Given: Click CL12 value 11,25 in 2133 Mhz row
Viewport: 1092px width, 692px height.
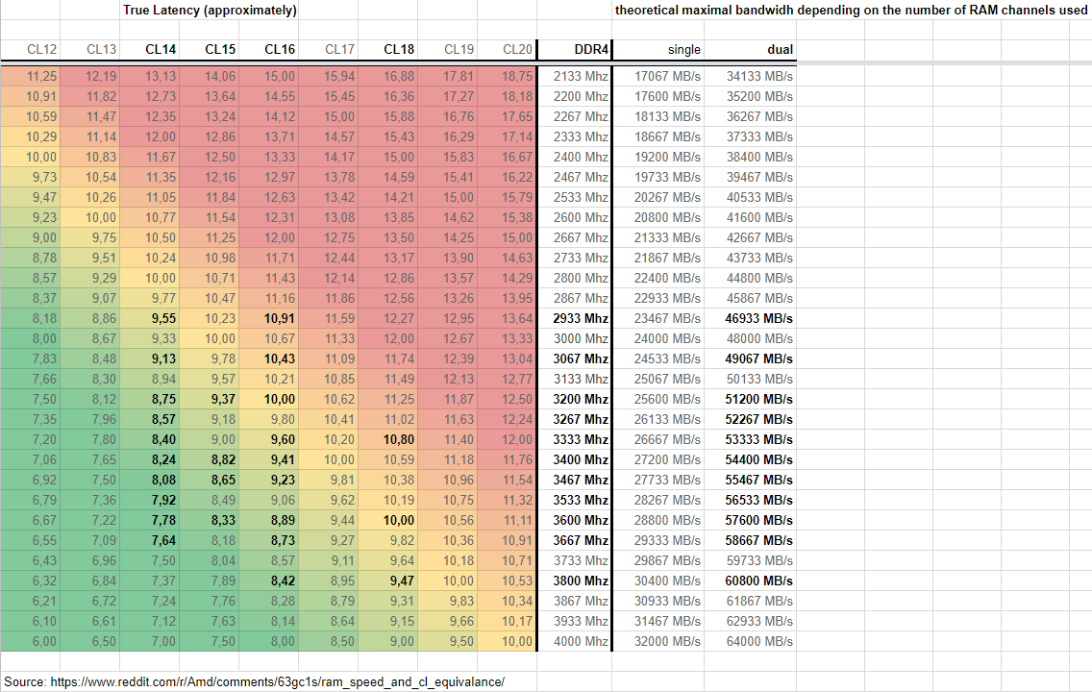Looking at the screenshot, I should (x=30, y=76).
